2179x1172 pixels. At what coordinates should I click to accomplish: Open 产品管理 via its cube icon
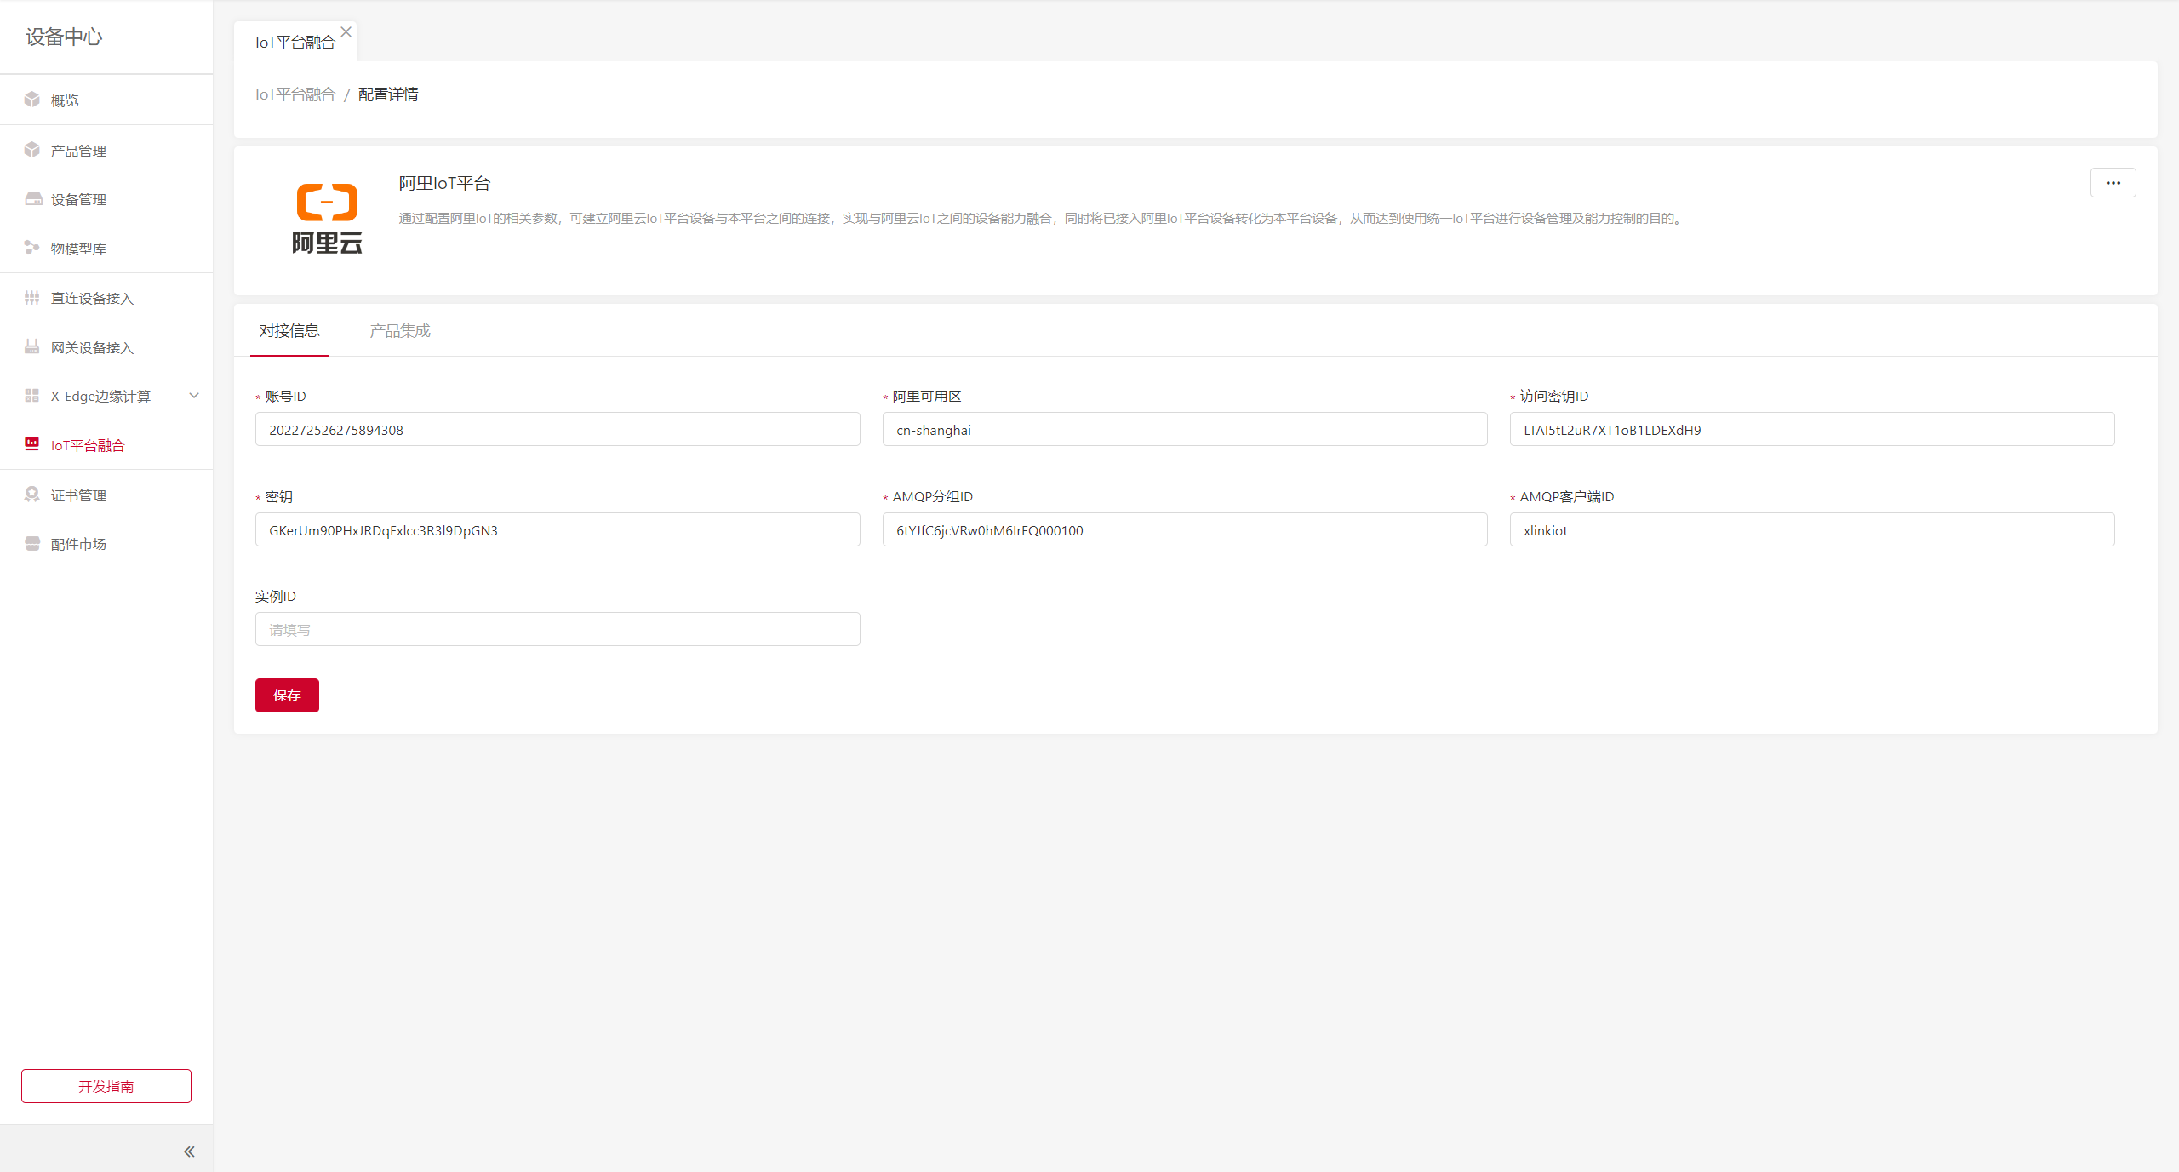tap(32, 150)
